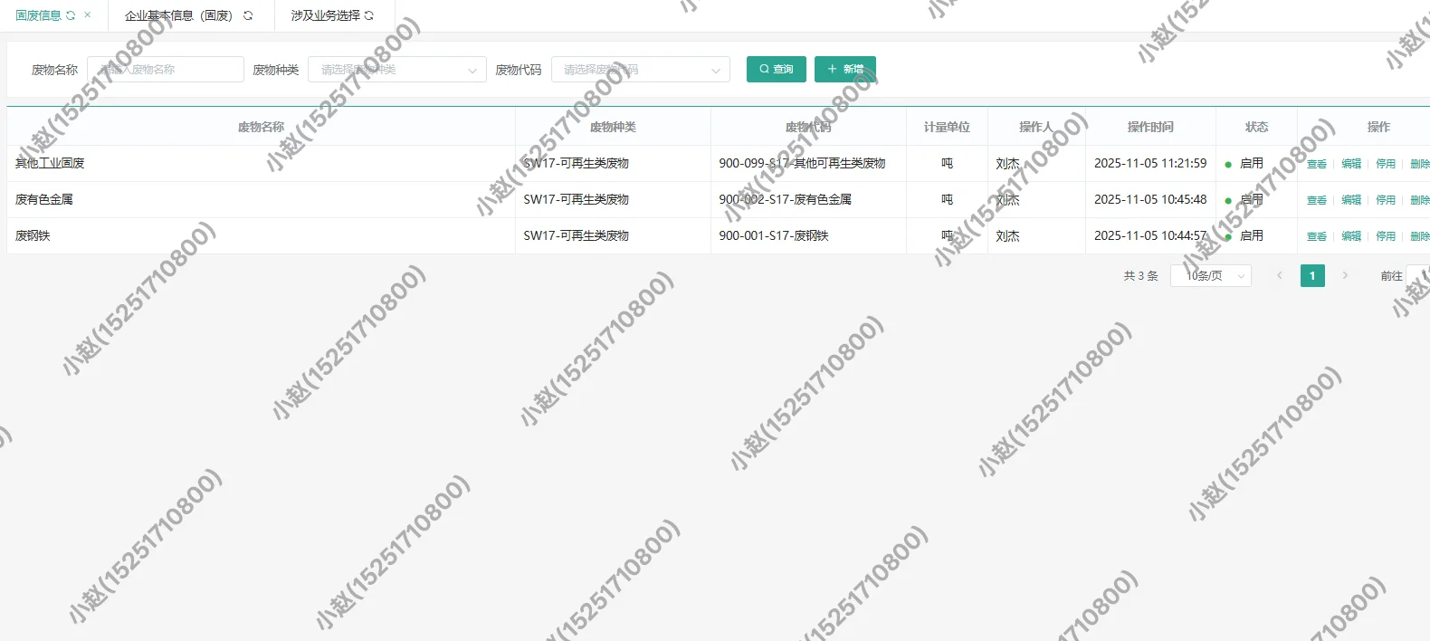This screenshot has width=1430, height=641.
Task: Click 共 3 条 total count text
Action: [x=1141, y=276]
